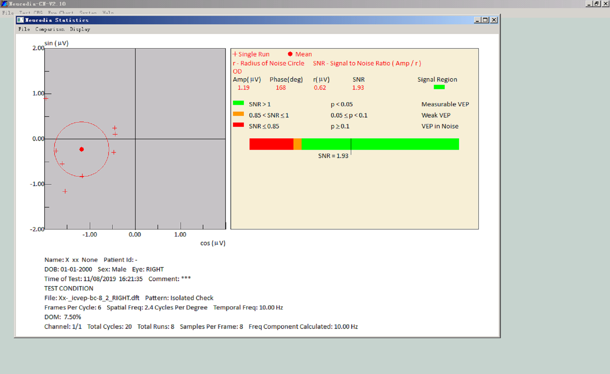
Task: Close the Neucodia Statistics window
Action: [x=494, y=20]
